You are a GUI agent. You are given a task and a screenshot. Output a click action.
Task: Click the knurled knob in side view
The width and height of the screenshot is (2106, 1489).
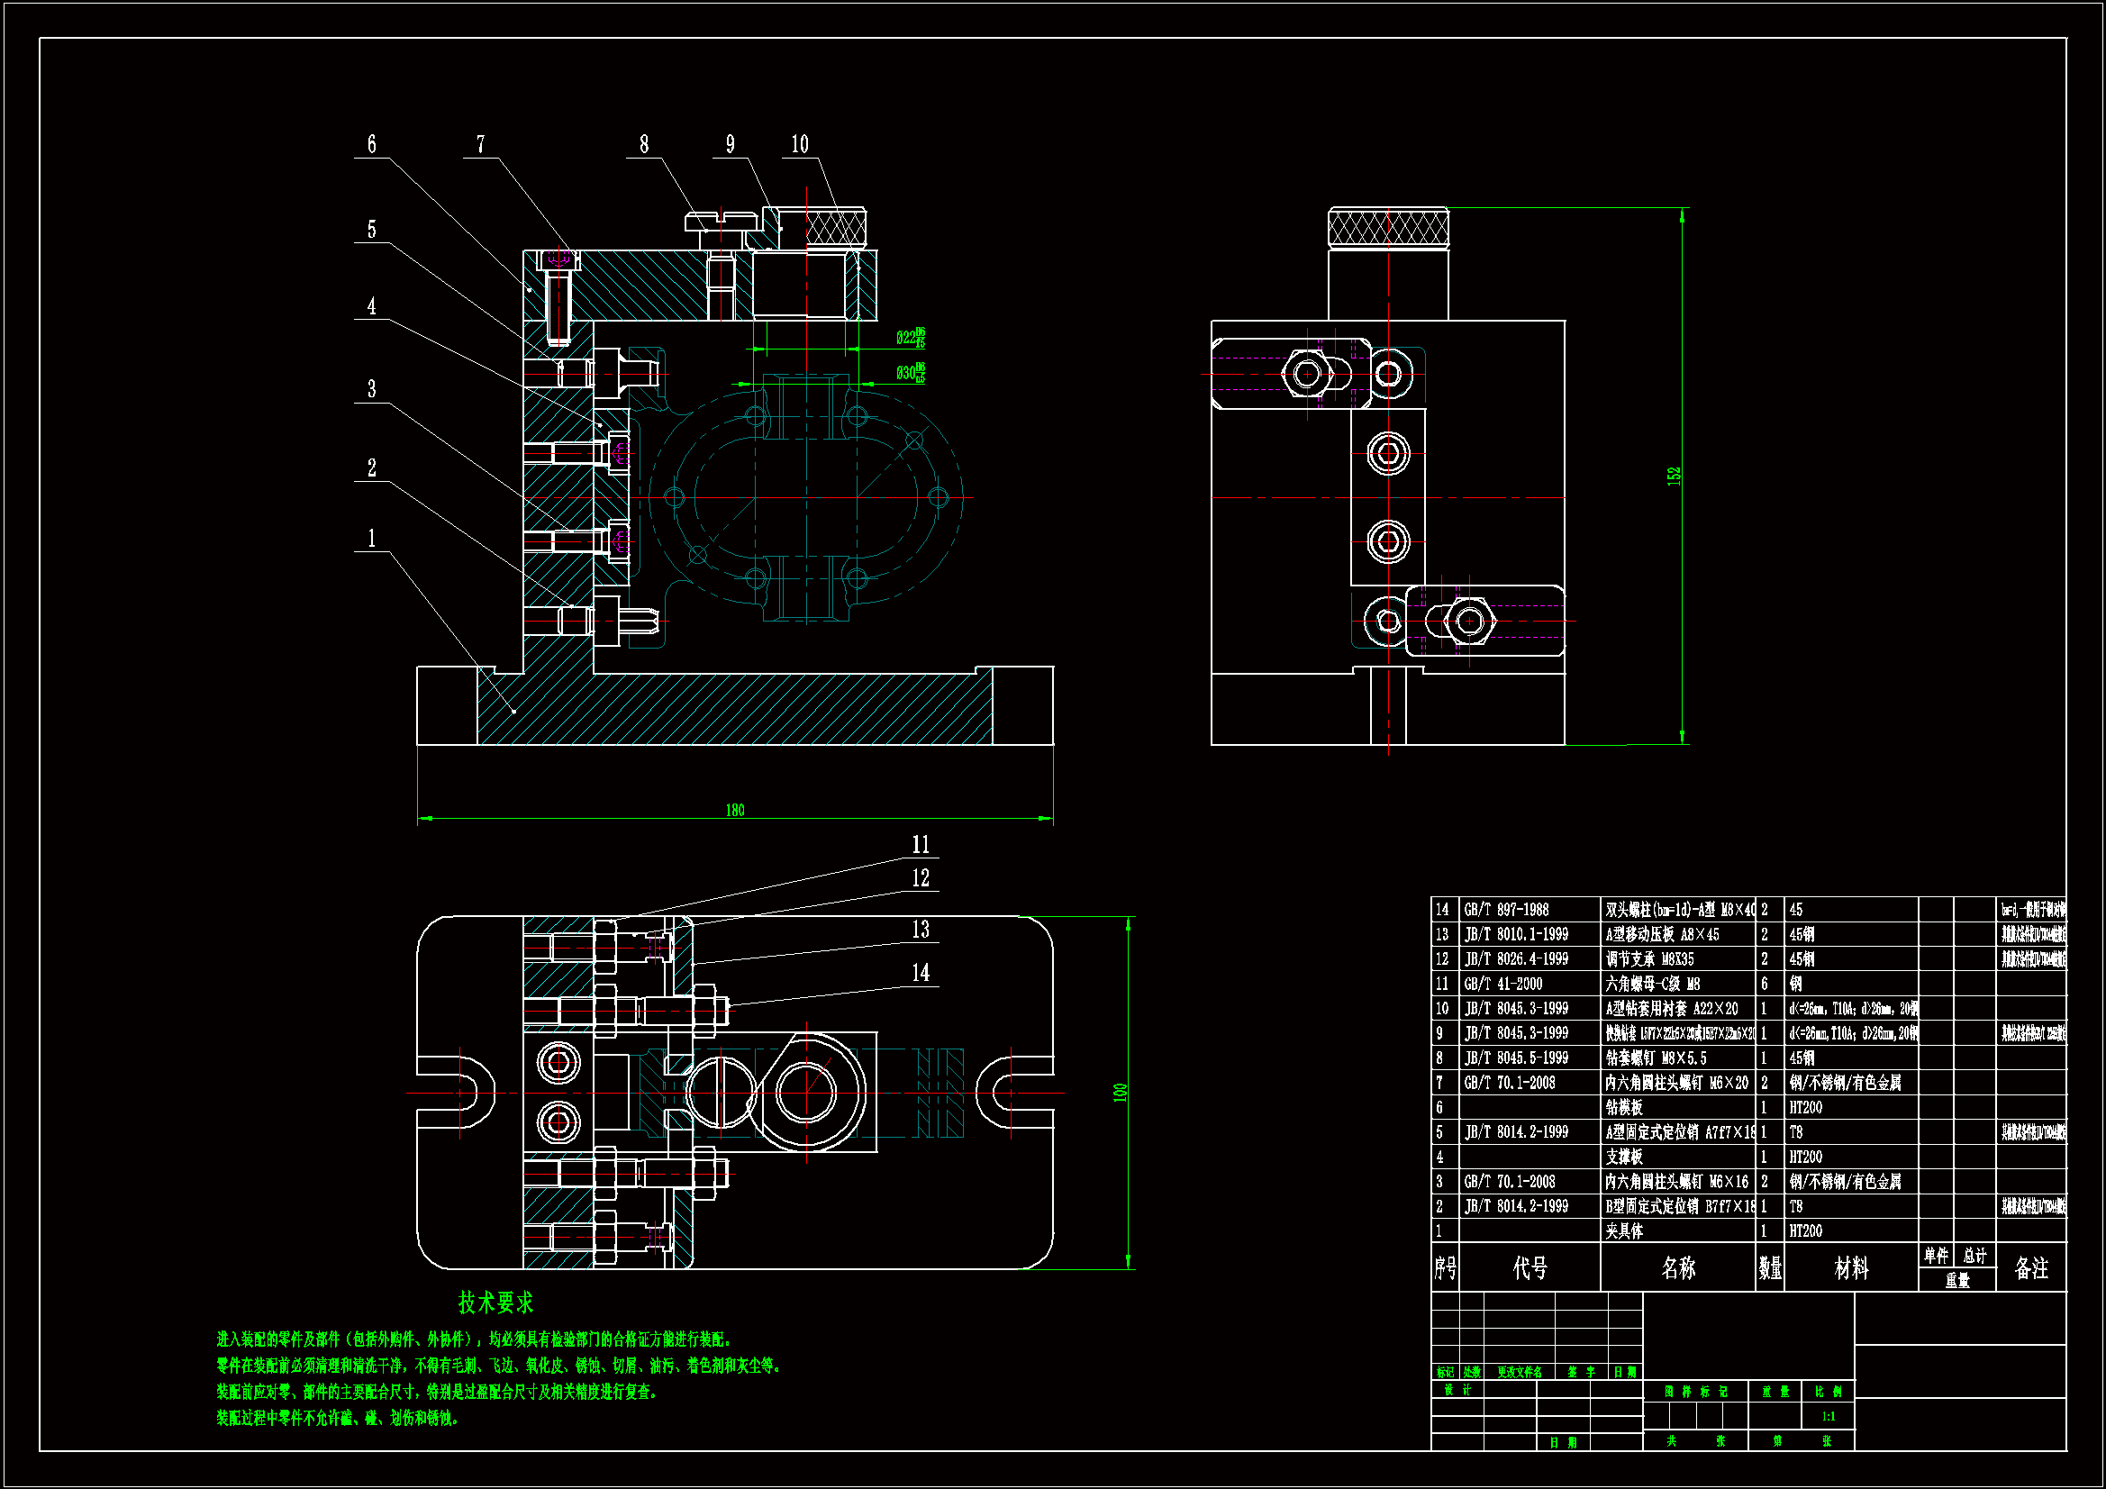1388,228
